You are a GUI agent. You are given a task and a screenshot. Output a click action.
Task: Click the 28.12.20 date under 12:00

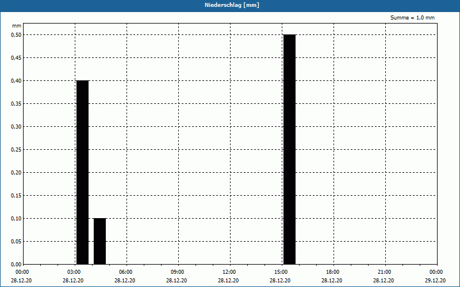click(x=228, y=281)
